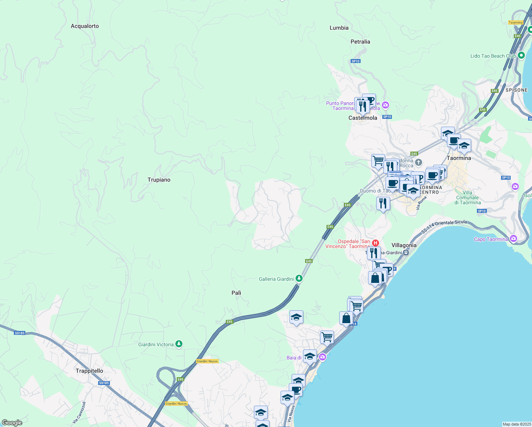Click the restaurant pin beside Madonna Rocca label
The height and width of the screenshot is (427, 532).
390,167
